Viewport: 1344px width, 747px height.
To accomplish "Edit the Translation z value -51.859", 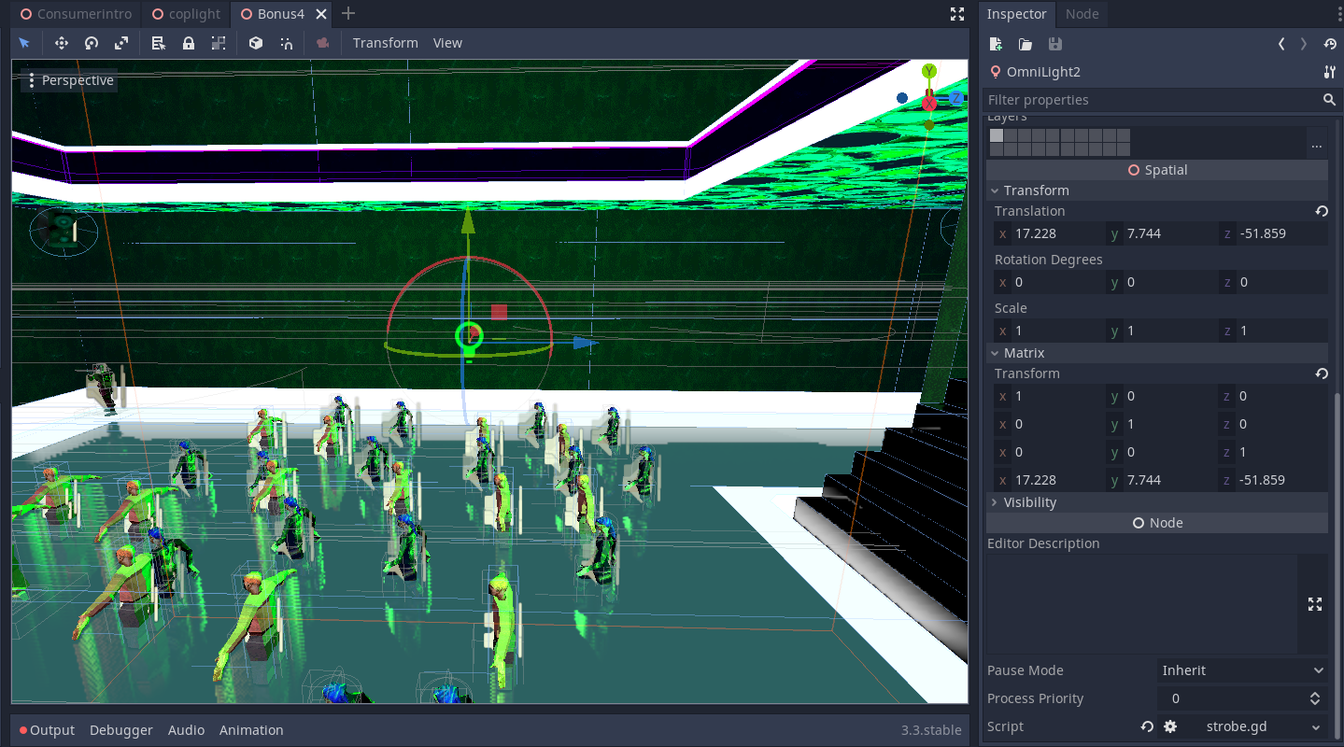I will coord(1273,233).
